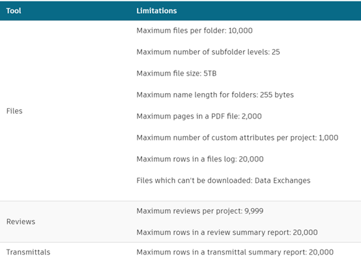Image resolution: width=361 pixels, height=263 pixels.
Task: Click the Data Exchanges text
Action: tap(283, 180)
